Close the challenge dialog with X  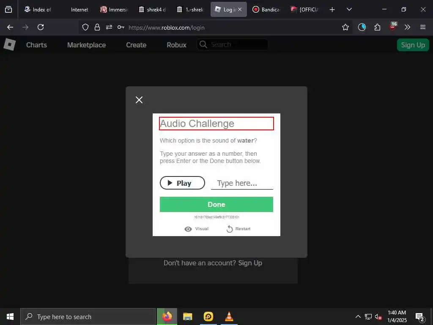click(139, 100)
